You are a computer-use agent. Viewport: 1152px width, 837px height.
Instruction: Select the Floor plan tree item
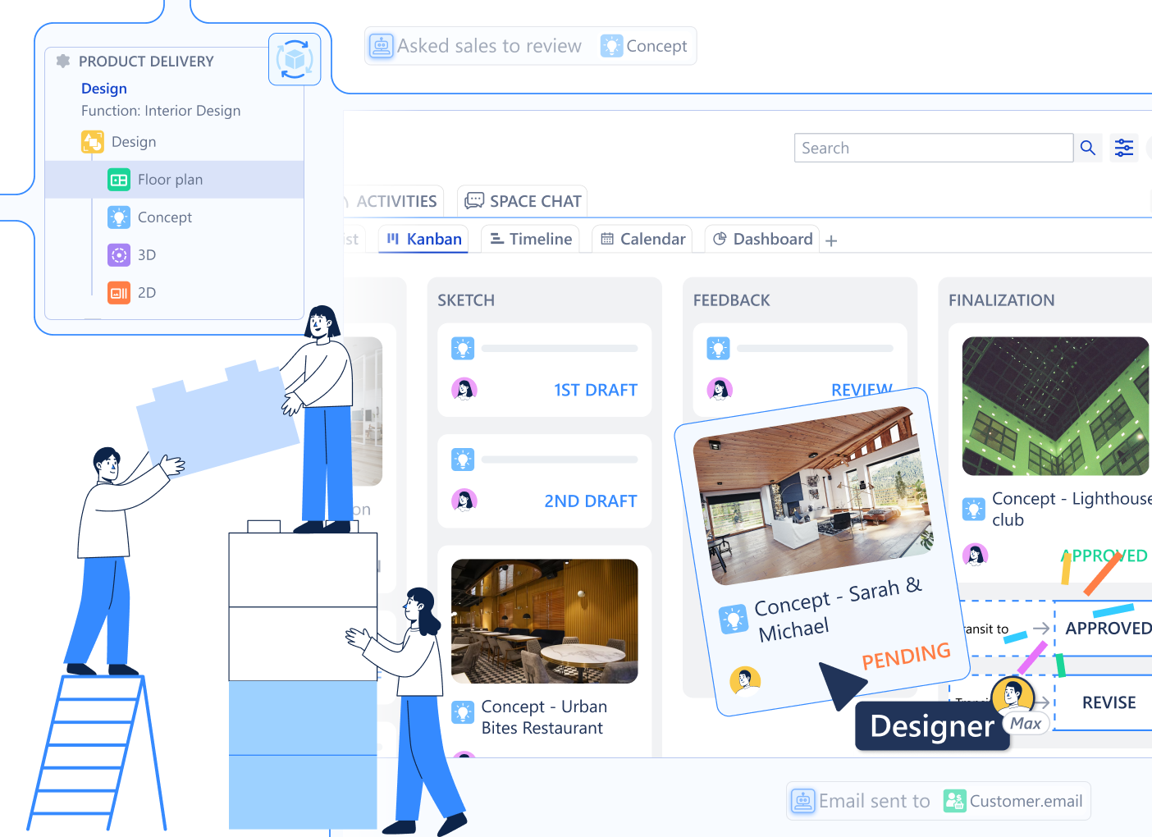point(170,180)
